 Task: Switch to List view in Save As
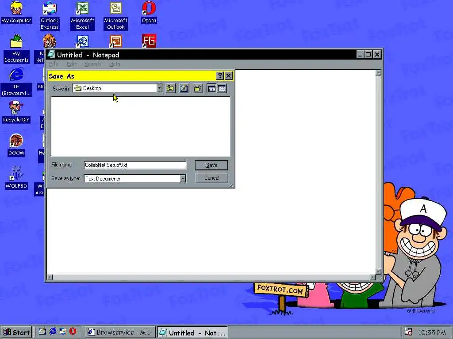[212, 88]
